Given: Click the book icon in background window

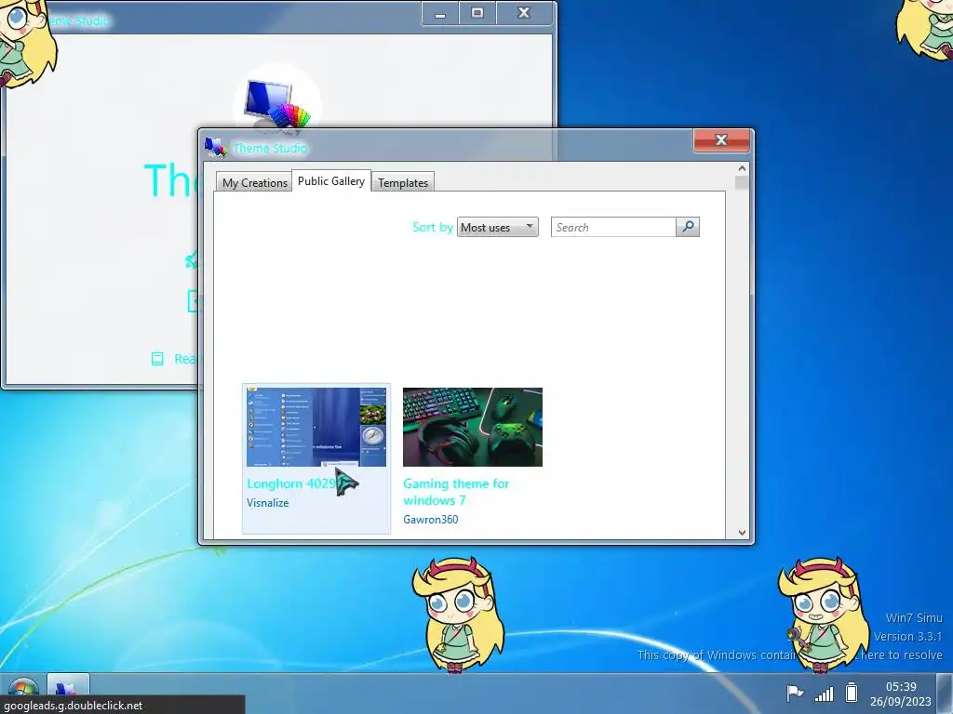Looking at the screenshot, I should (157, 359).
